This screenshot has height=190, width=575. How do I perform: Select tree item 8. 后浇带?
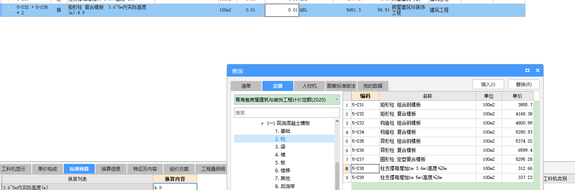point(285,186)
